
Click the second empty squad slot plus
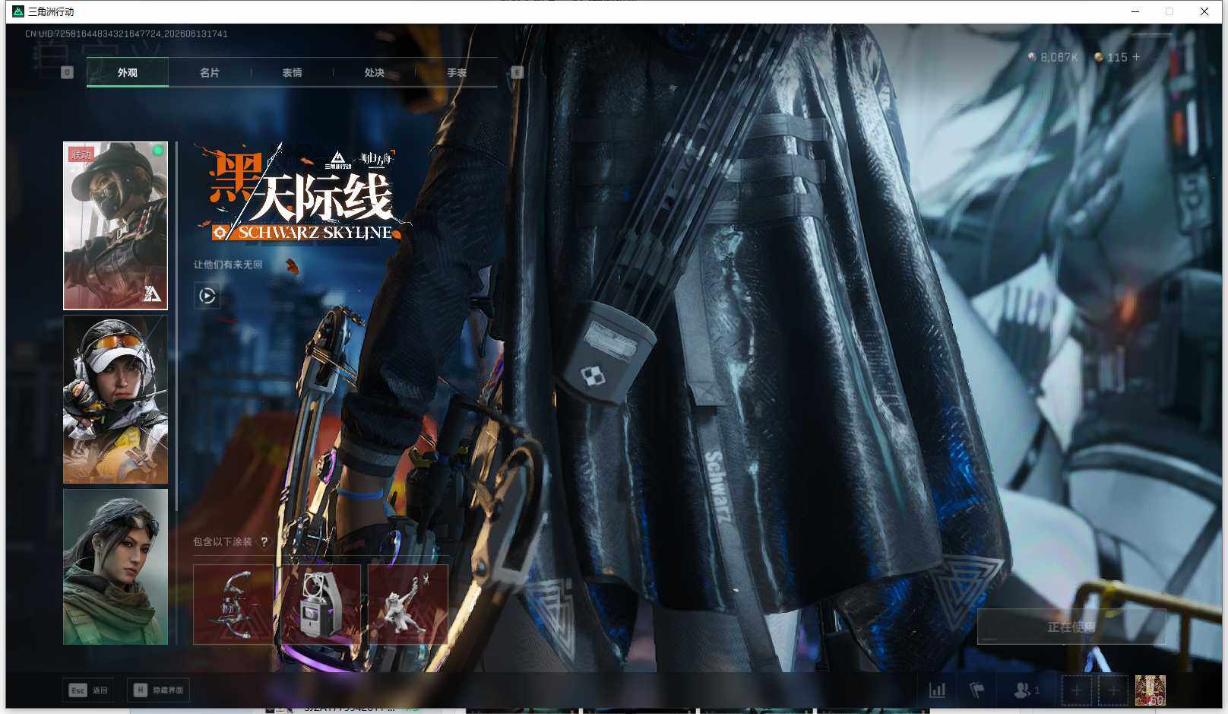(1113, 690)
